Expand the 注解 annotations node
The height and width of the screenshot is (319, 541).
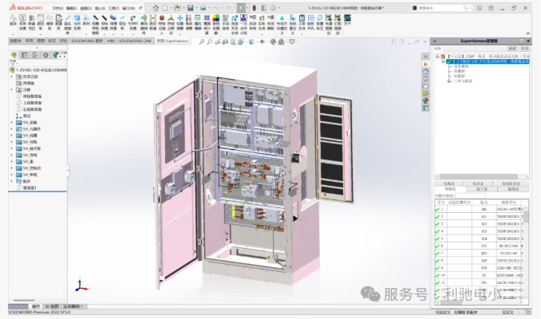tap(12, 89)
